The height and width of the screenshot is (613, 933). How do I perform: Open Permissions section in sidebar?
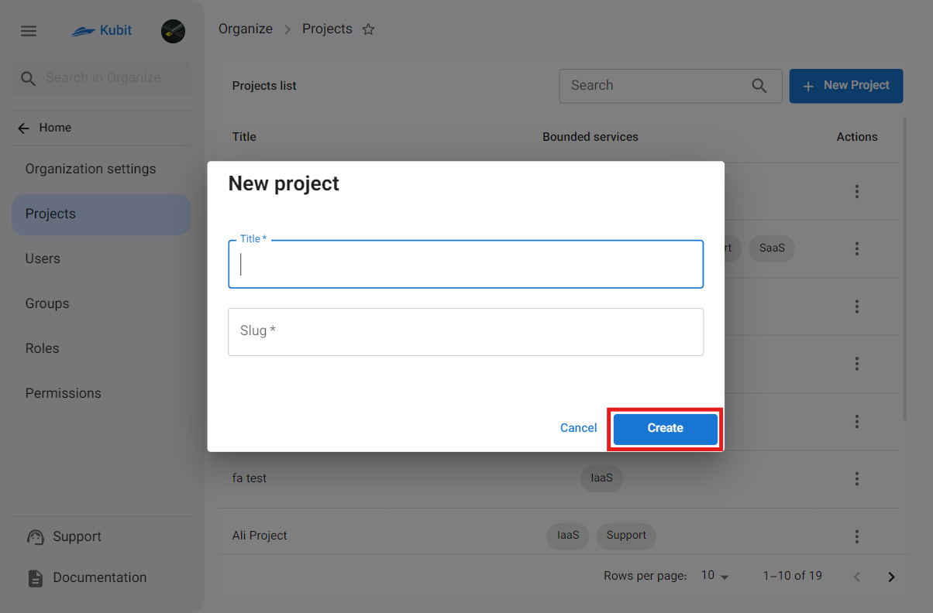(101, 393)
